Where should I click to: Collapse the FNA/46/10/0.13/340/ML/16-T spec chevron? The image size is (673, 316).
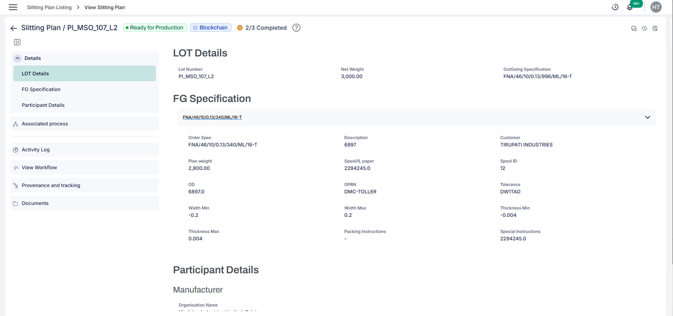click(647, 117)
